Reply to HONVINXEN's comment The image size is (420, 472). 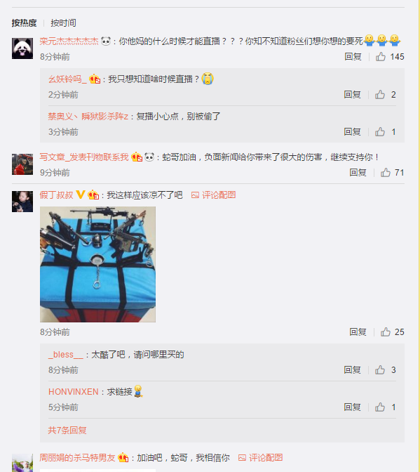353,407
